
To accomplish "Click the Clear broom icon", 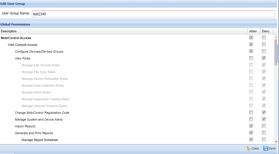I will pos(249,148).
